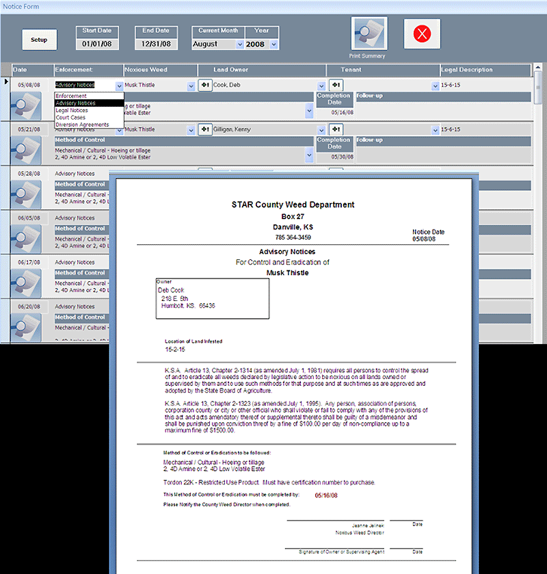
Task: Open Noxious Weed dropdown in 05/21/08 row
Action: (191, 130)
